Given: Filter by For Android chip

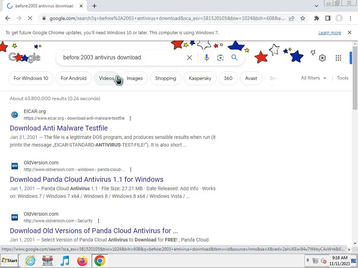Looking at the screenshot, I should (73, 78).
